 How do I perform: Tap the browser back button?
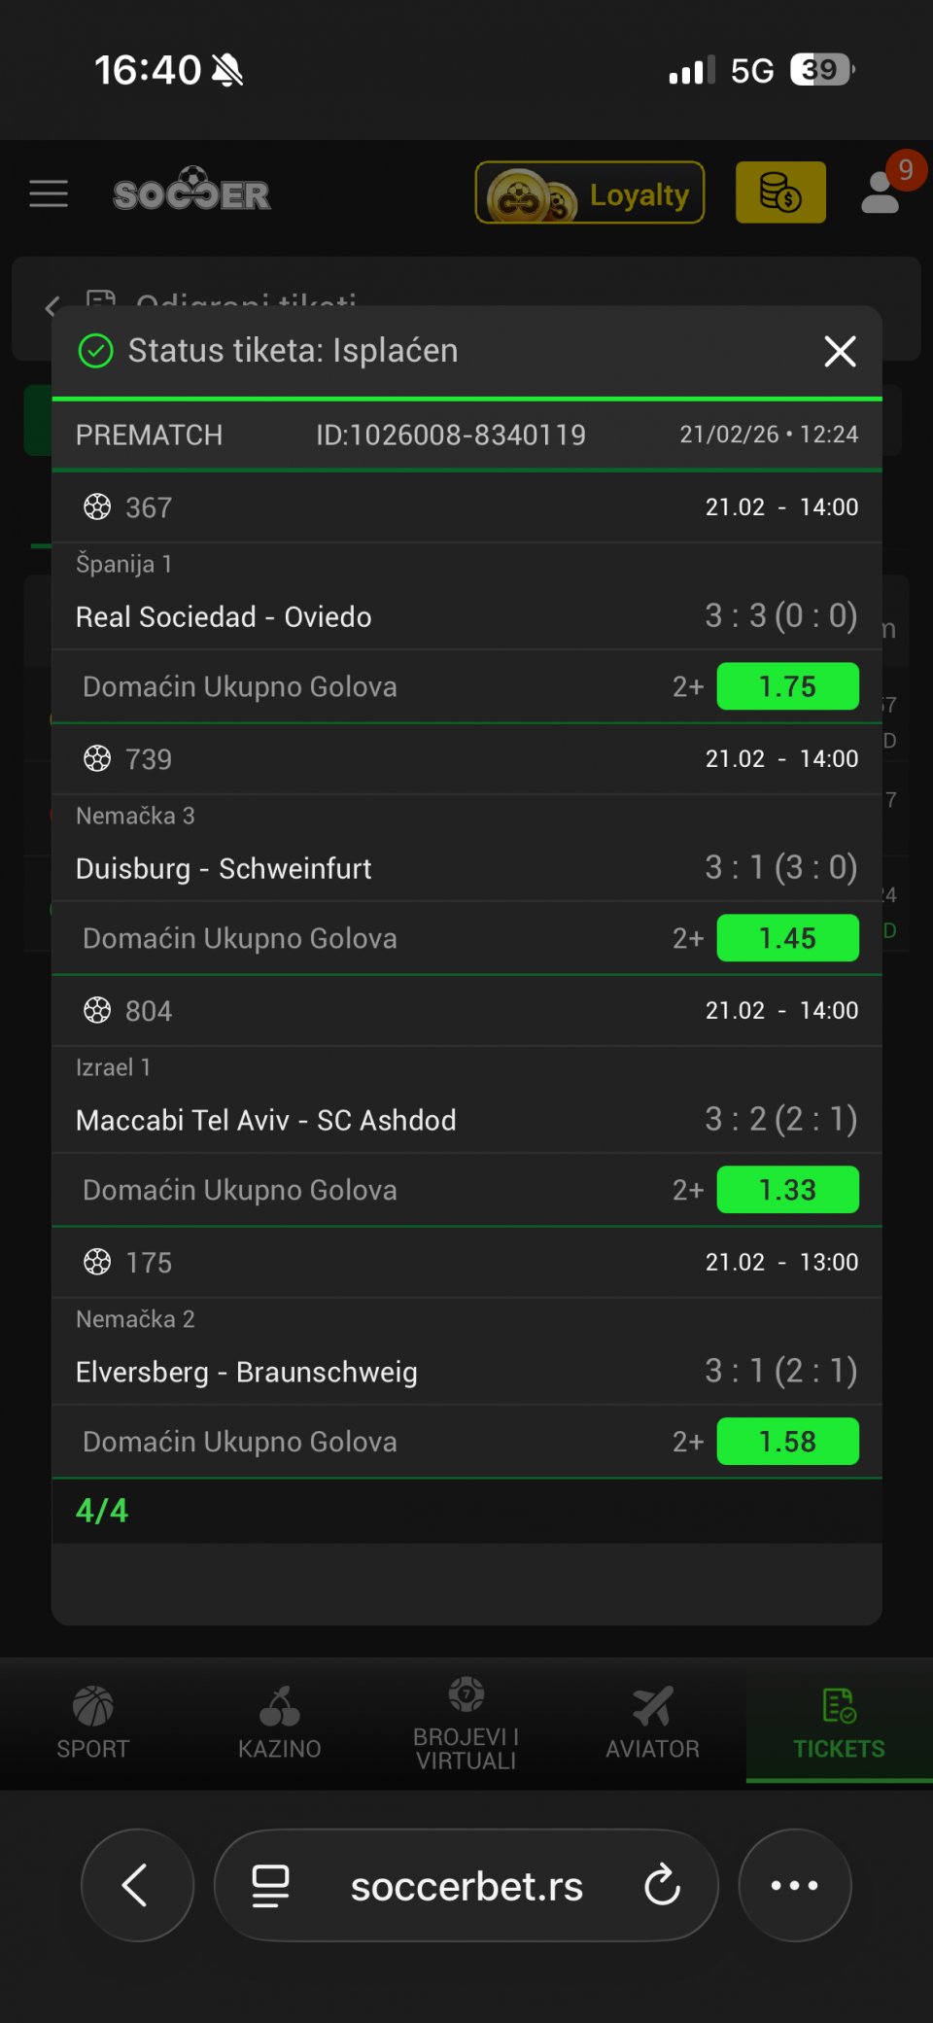137,1885
